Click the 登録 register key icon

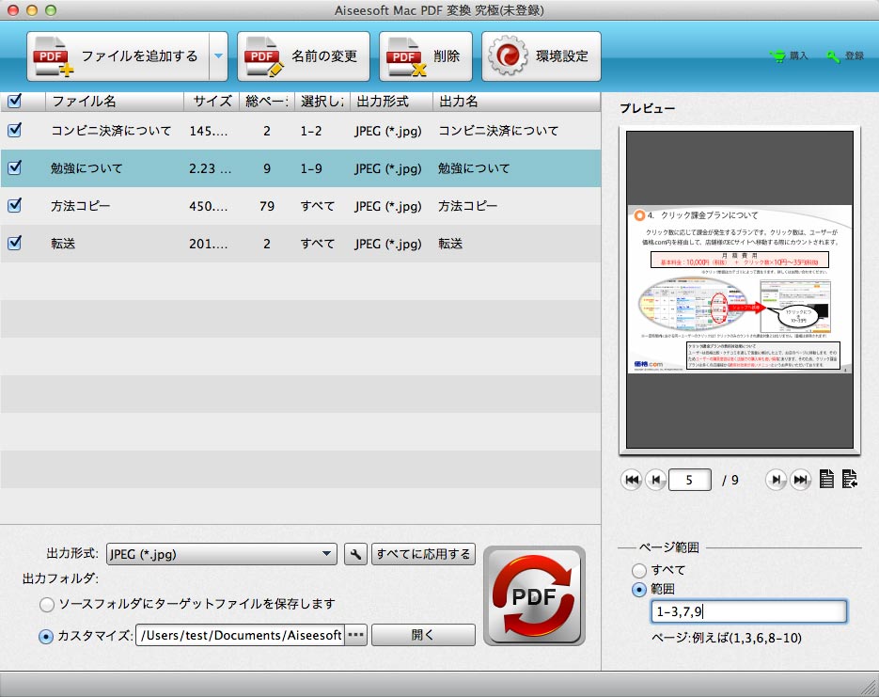pyautogui.click(x=834, y=56)
